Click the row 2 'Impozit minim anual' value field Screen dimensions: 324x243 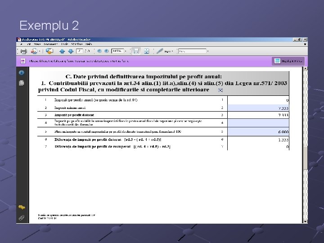coord(258,108)
